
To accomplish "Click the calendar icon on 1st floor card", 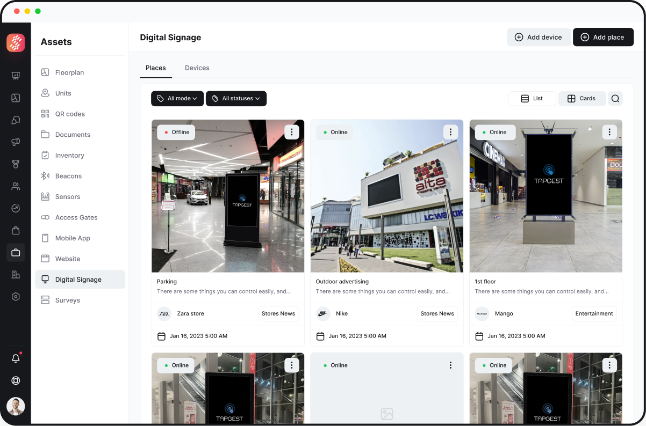I will [x=479, y=336].
